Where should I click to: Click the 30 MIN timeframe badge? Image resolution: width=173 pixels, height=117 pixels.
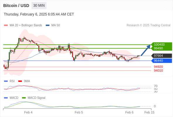click(39, 6)
